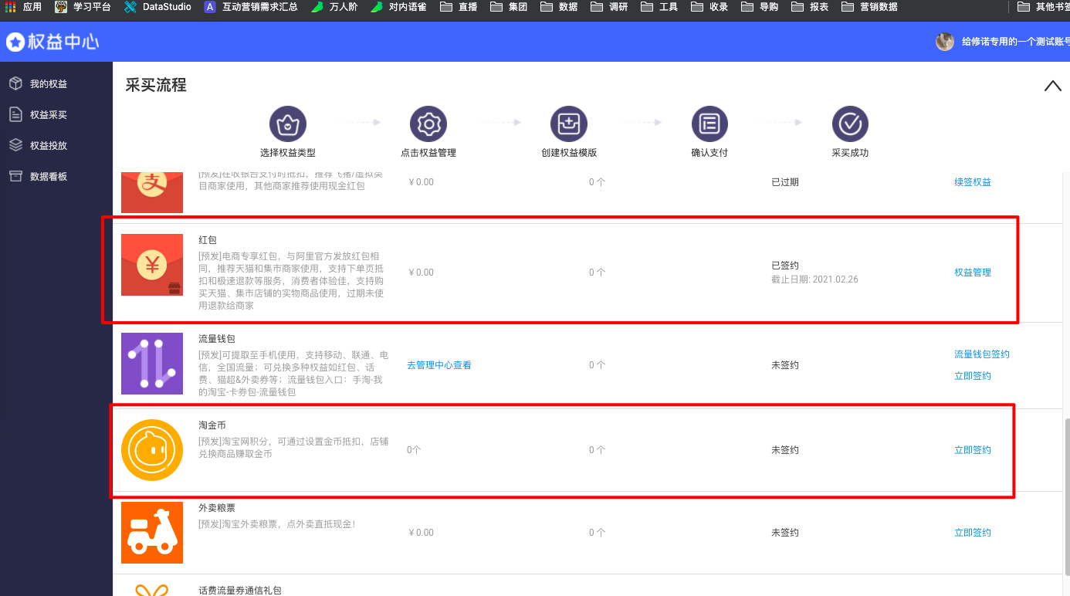Click the 点击权益管理 gear icon
This screenshot has height=596, width=1070.
(x=428, y=124)
